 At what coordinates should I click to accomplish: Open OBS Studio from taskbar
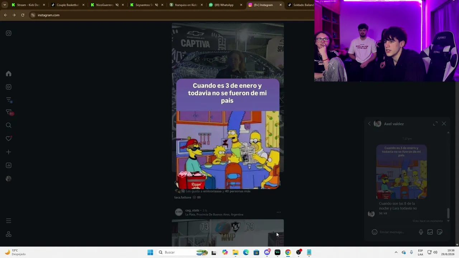click(x=299, y=252)
